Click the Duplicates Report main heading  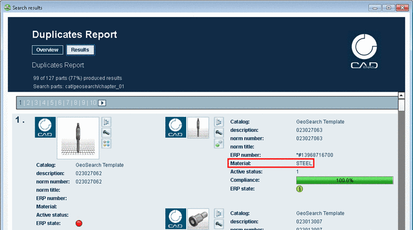pyautogui.click(x=74, y=35)
